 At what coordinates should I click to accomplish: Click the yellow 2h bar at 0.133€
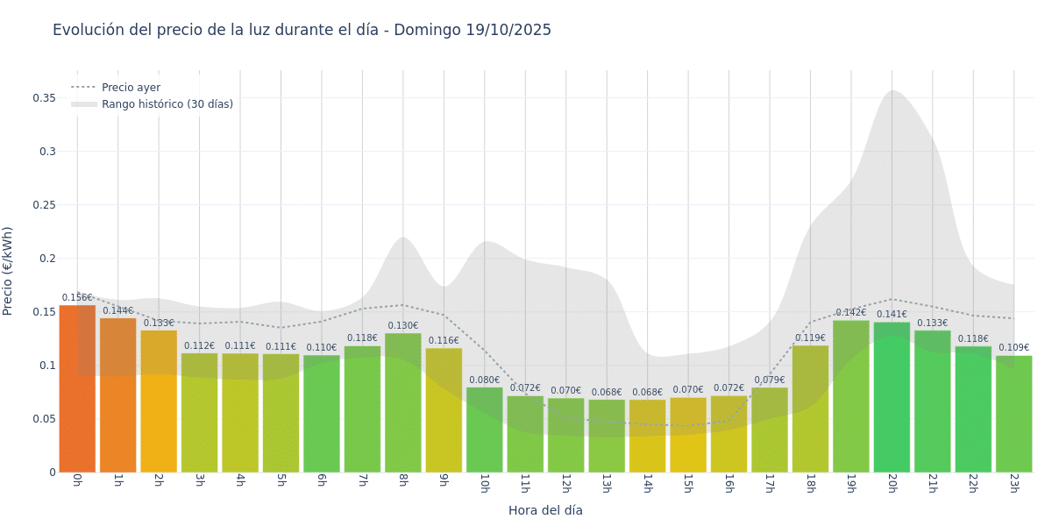coord(159,403)
